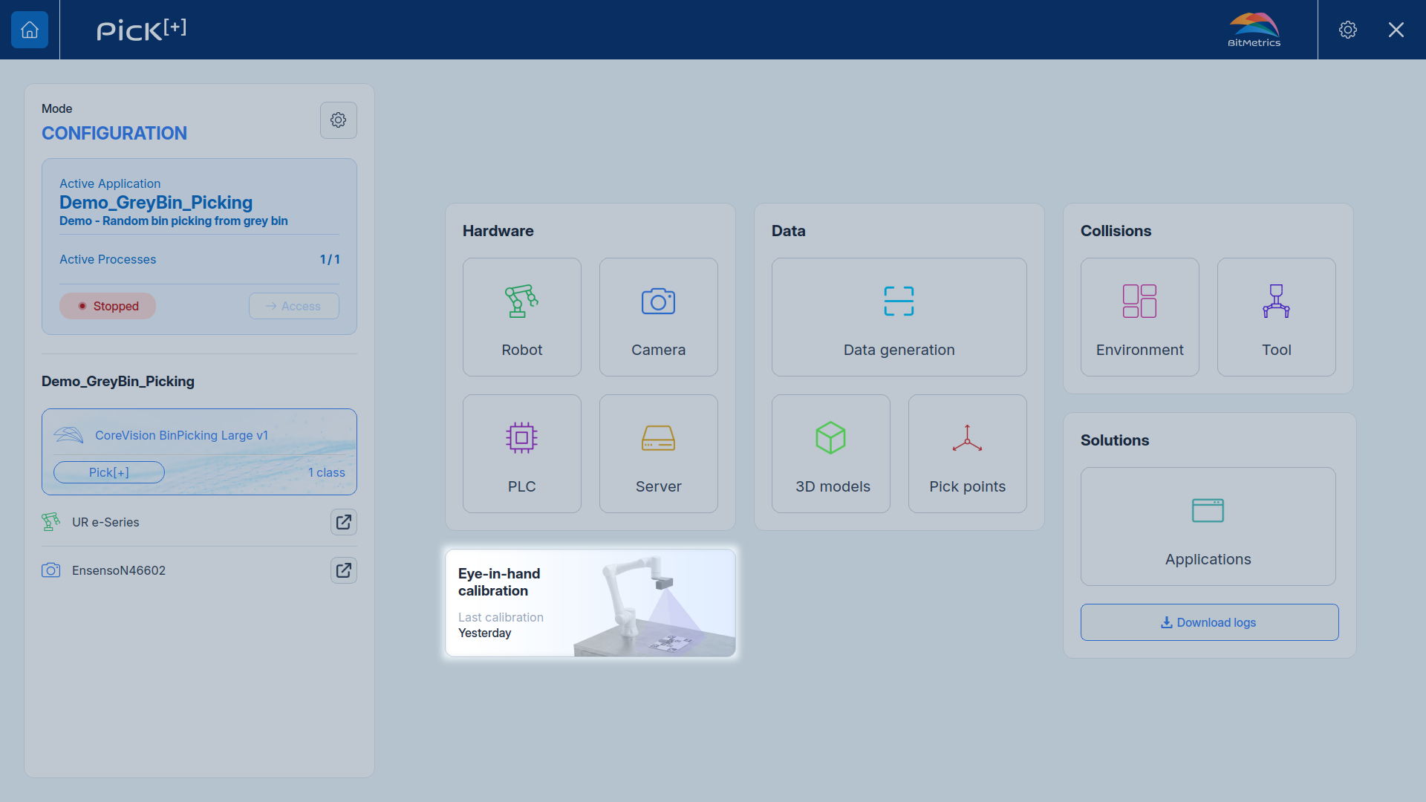Select CoreVision BinPicking Large v1 card
The image size is (1426, 802).
click(x=199, y=451)
